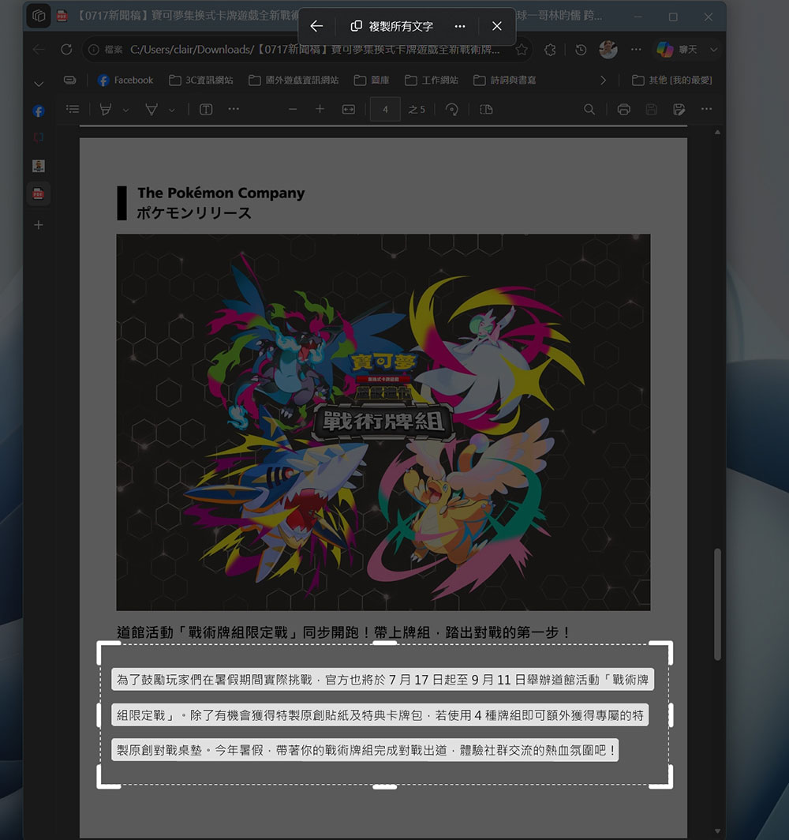
Task: Click the fit to width icon
Action: (349, 109)
